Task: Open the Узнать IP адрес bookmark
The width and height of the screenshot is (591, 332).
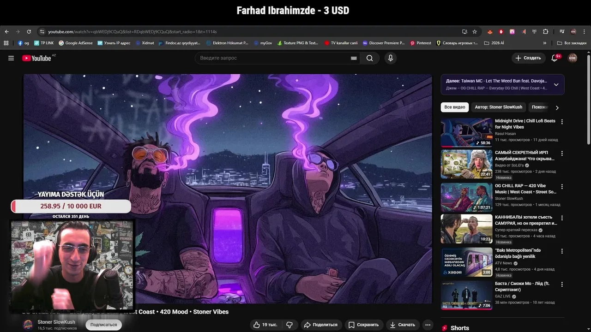Action: pos(114,43)
